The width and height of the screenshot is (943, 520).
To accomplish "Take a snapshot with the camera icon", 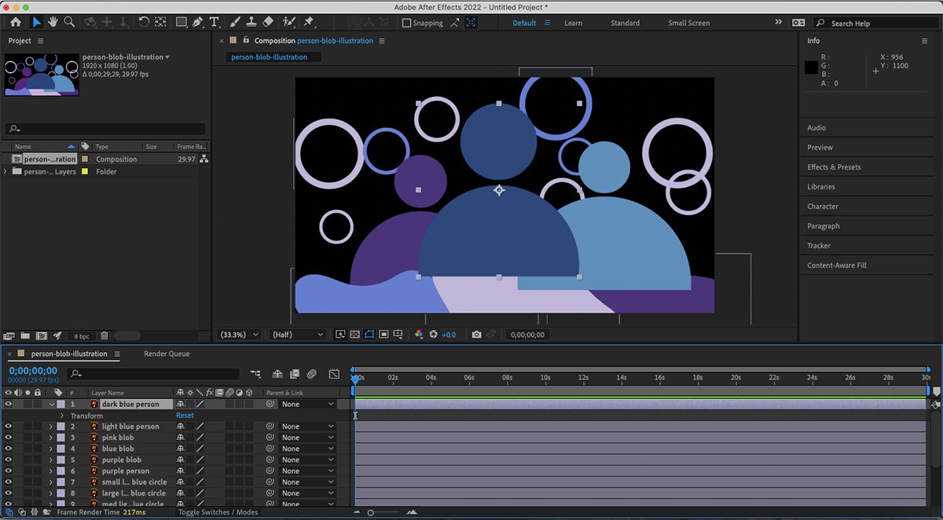I will point(477,334).
